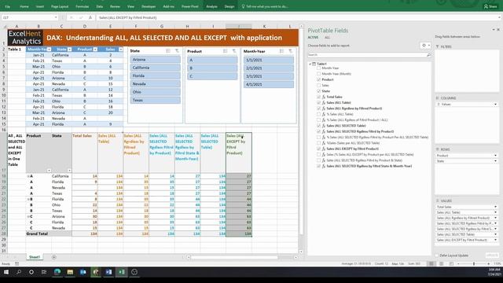
Task: Open the Windows Start menu
Action: pos(6,272)
